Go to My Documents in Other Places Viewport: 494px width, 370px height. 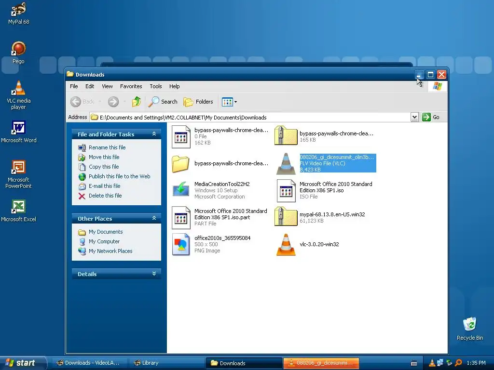coord(106,232)
